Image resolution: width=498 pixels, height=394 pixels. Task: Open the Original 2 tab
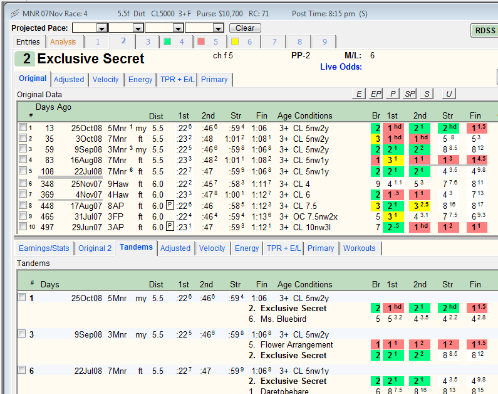pyautogui.click(x=95, y=248)
